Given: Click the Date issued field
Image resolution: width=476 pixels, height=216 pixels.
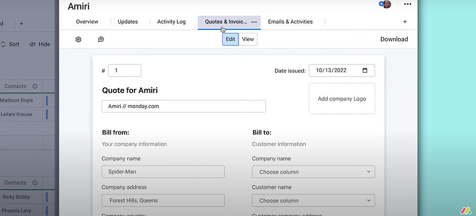Looking at the screenshot, I should tap(342, 70).
